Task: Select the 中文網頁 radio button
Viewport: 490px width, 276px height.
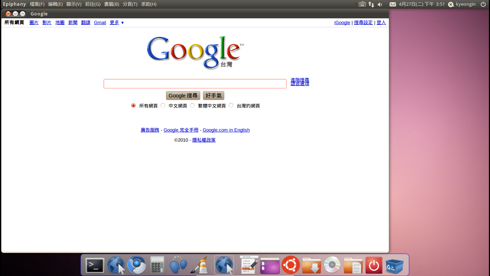Action: [x=163, y=106]
